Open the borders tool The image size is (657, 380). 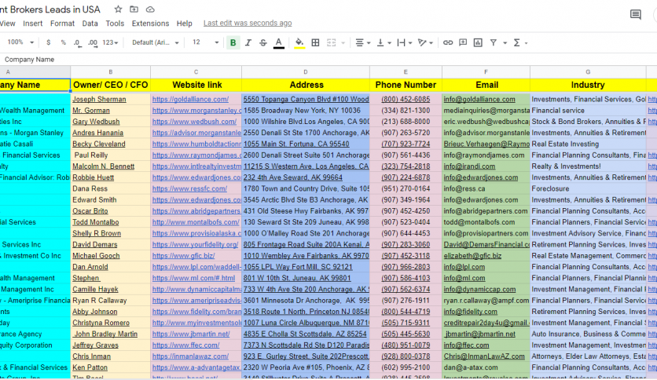point(315,42)
